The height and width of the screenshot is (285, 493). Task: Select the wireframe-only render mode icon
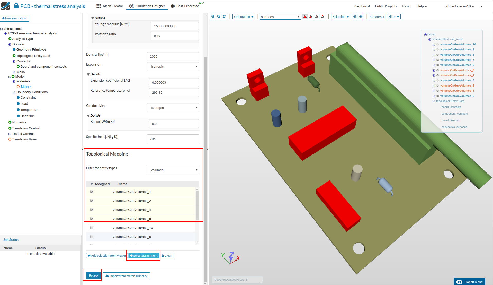[x=317, y=17]
